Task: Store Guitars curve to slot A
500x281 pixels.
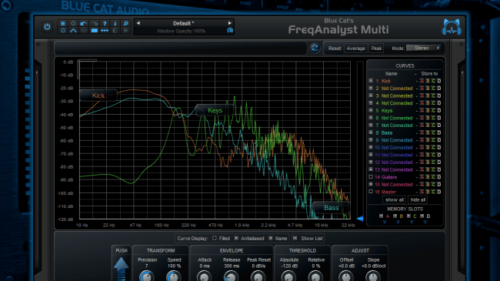Action: [x=422, y=177]
